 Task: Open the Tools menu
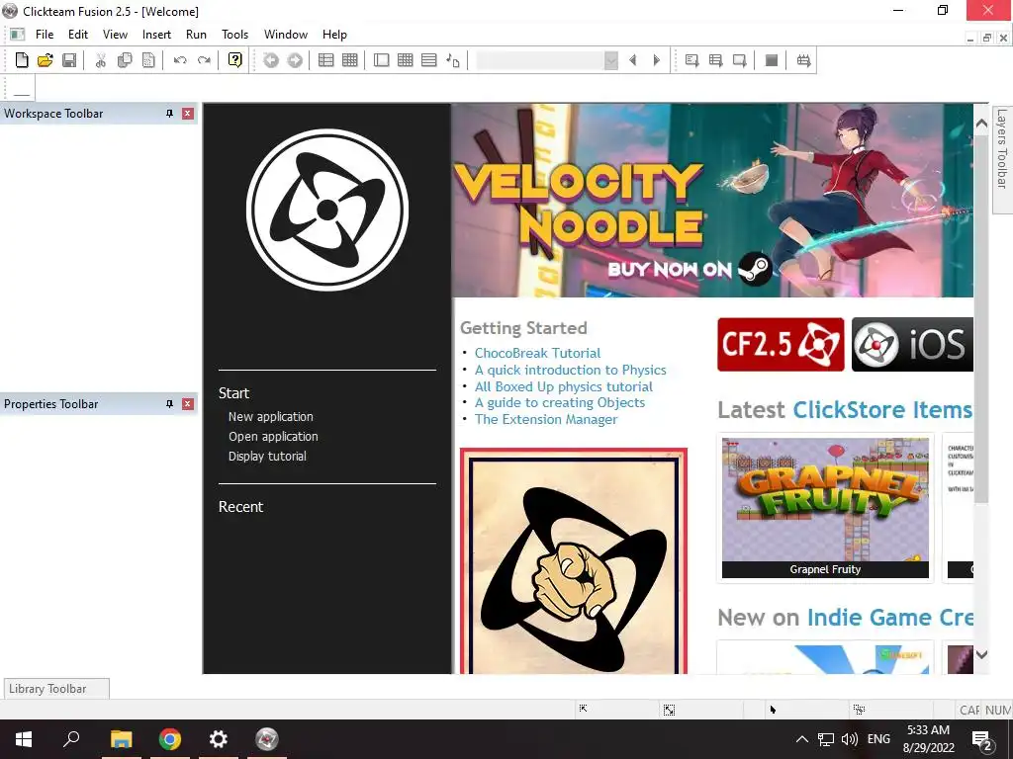pos(234,35)
